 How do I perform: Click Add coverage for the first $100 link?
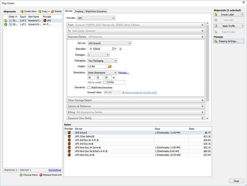(141, 92)
